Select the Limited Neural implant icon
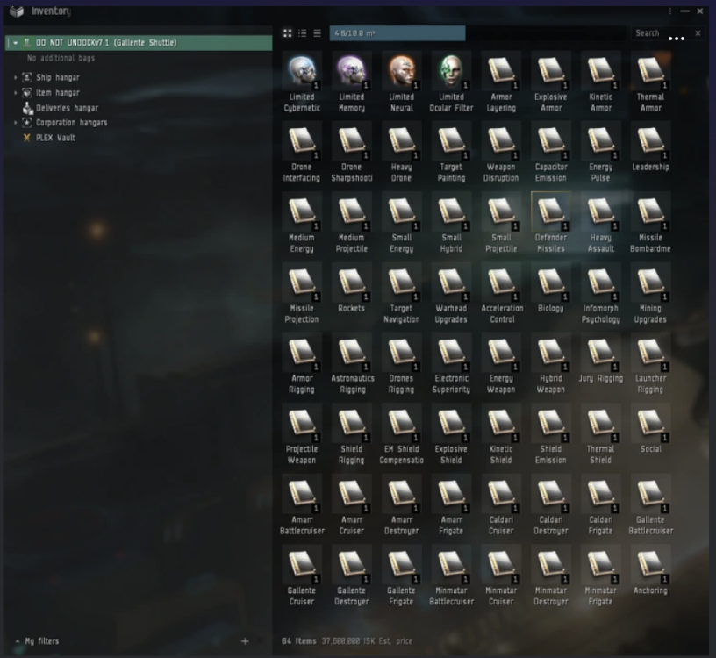Image resolution: width=716 pixels, height=658 pixels. (401, 70)
